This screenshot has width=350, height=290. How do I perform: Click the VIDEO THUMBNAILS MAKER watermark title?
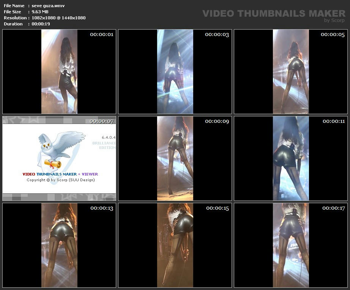coord(274,14)
